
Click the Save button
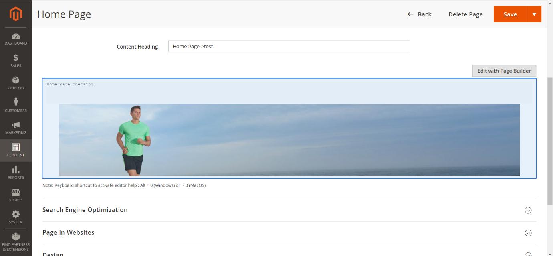pyautogui.click(x=510, y=14)
